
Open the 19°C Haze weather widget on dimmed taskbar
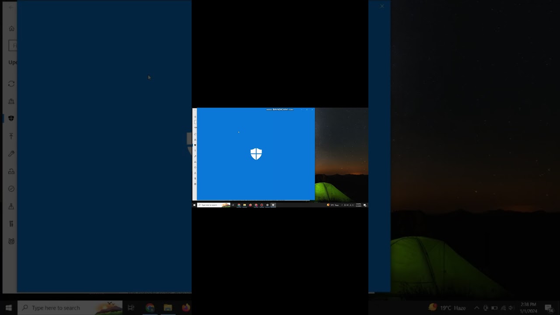447,308
